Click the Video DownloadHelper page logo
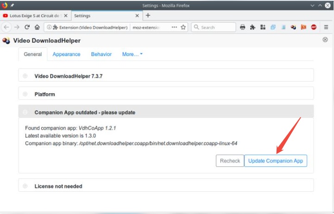The image size is (334, 214). tap(6, 40)
